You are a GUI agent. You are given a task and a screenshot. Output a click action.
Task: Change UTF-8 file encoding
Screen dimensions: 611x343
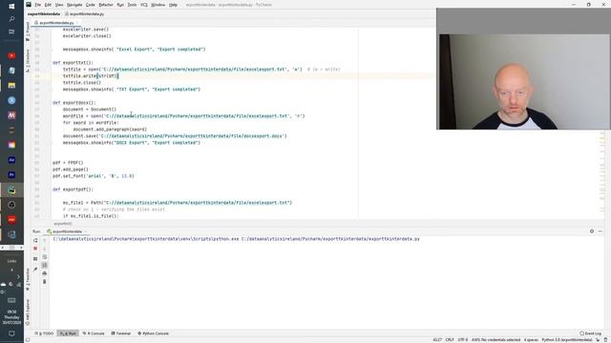point(462,340)
